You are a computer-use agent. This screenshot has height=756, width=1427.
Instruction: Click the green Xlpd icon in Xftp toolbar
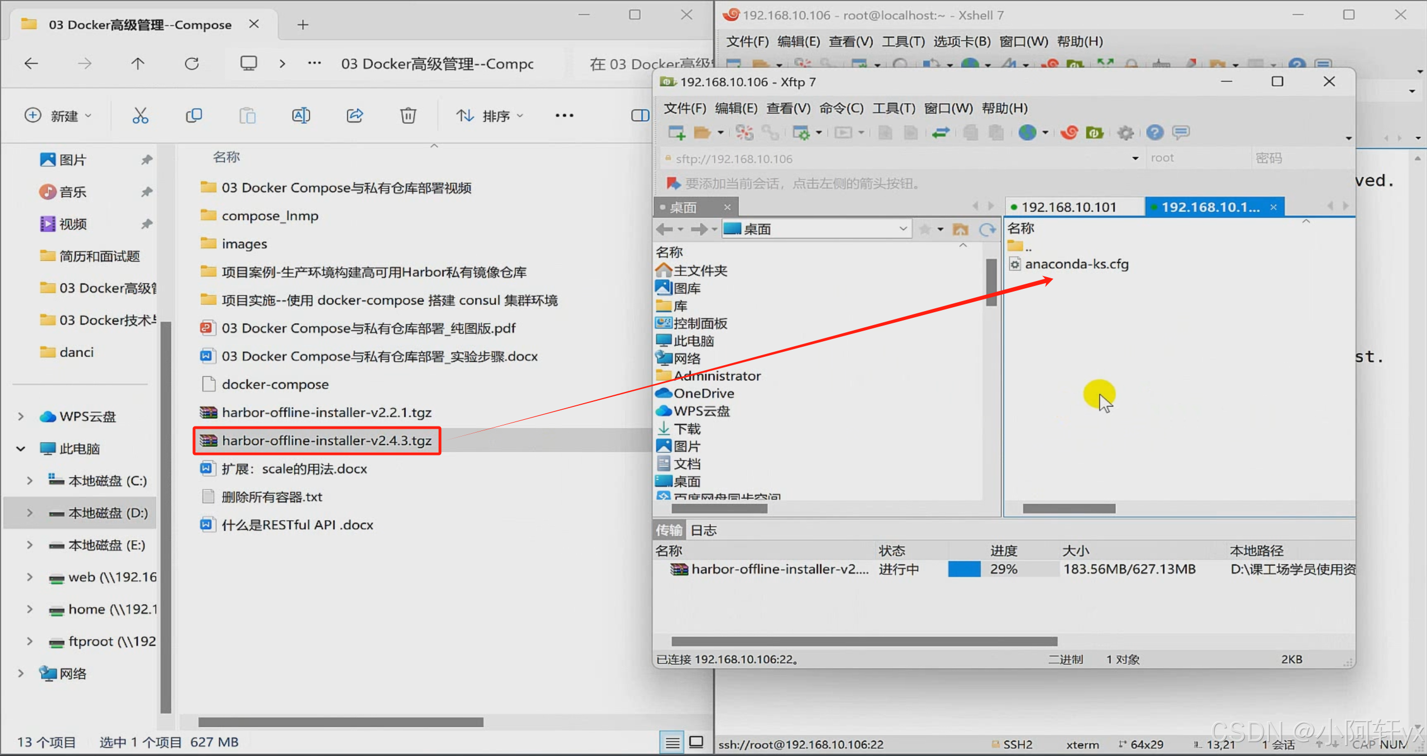pyautogui.click(x=1095, y=133)
